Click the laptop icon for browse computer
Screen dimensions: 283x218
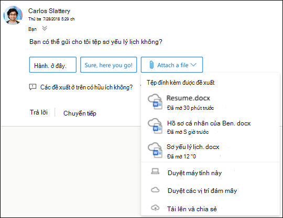pos(155,171)
